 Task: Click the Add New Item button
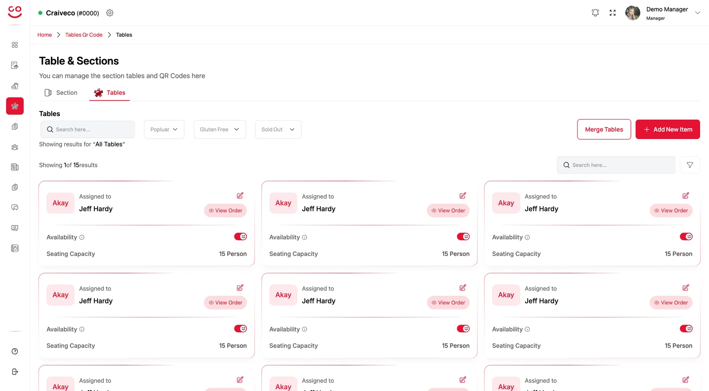pyautogui.click(x=668, y=129)
